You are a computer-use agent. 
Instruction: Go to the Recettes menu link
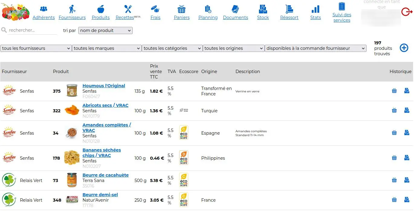click(125, 18)
